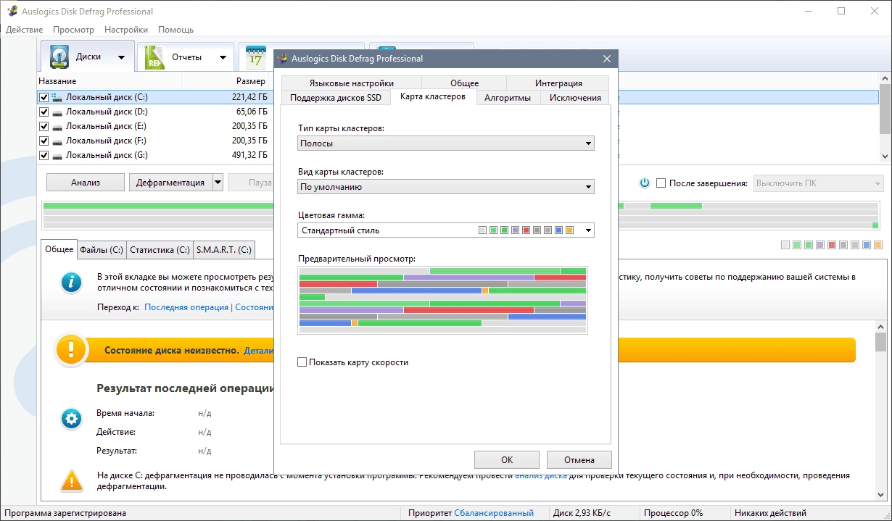Image resolution: width=892 pixels, height=521 pixels.
Task: Uncheck Локальный диск (F:) checkbox
Action: pyautogui.click(x=44, y=141)
